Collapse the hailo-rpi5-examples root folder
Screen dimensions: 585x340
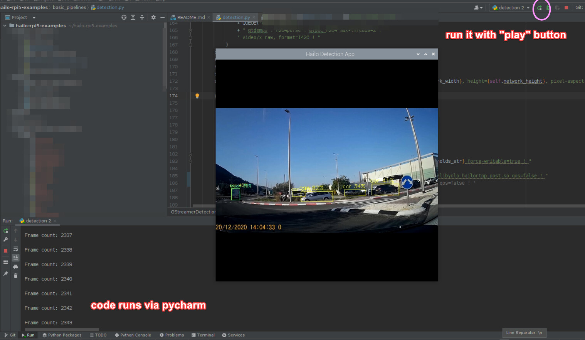[x=5, y=26]
